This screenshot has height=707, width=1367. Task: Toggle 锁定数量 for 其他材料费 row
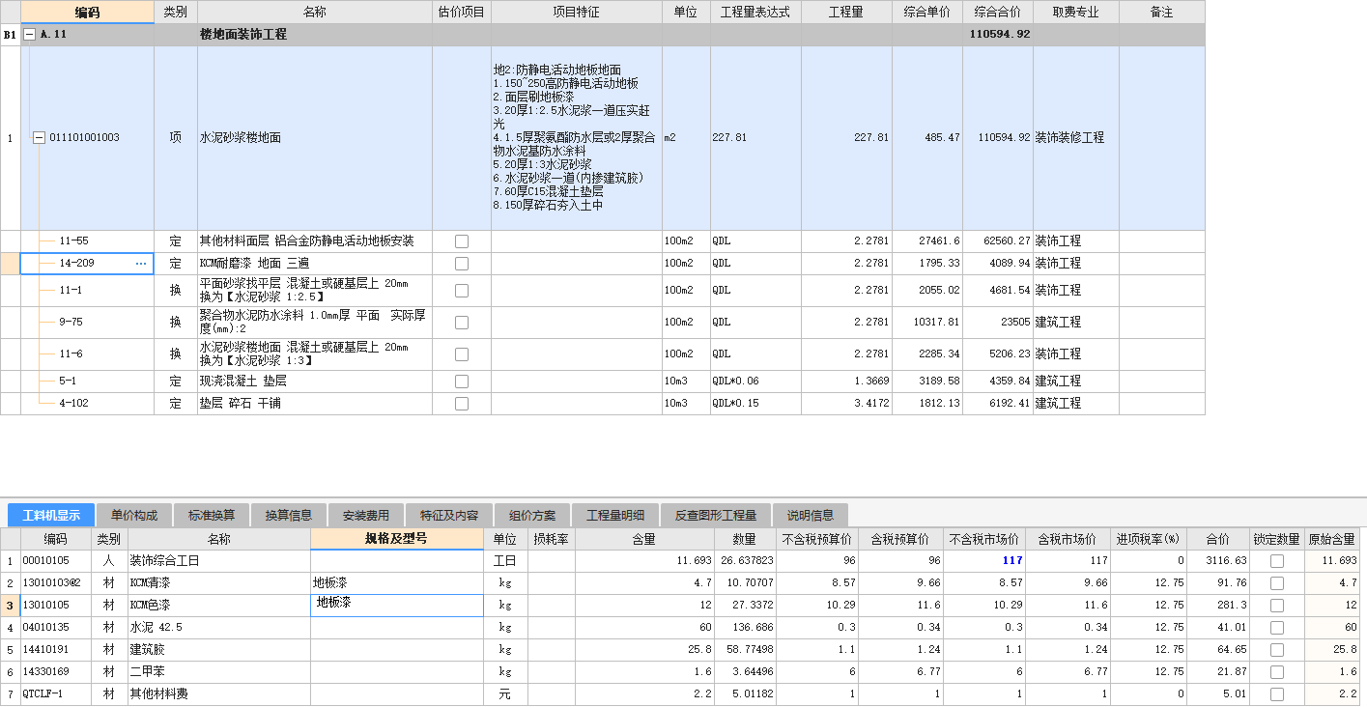coord(1277,694)
